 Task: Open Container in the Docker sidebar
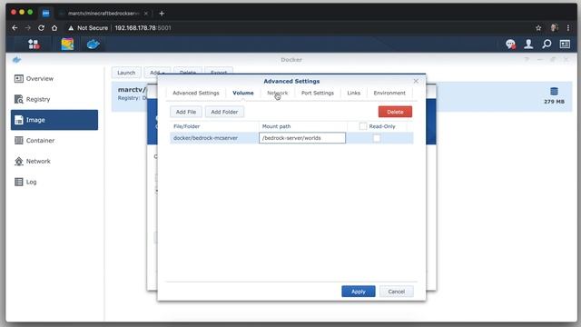click(54, 141)
